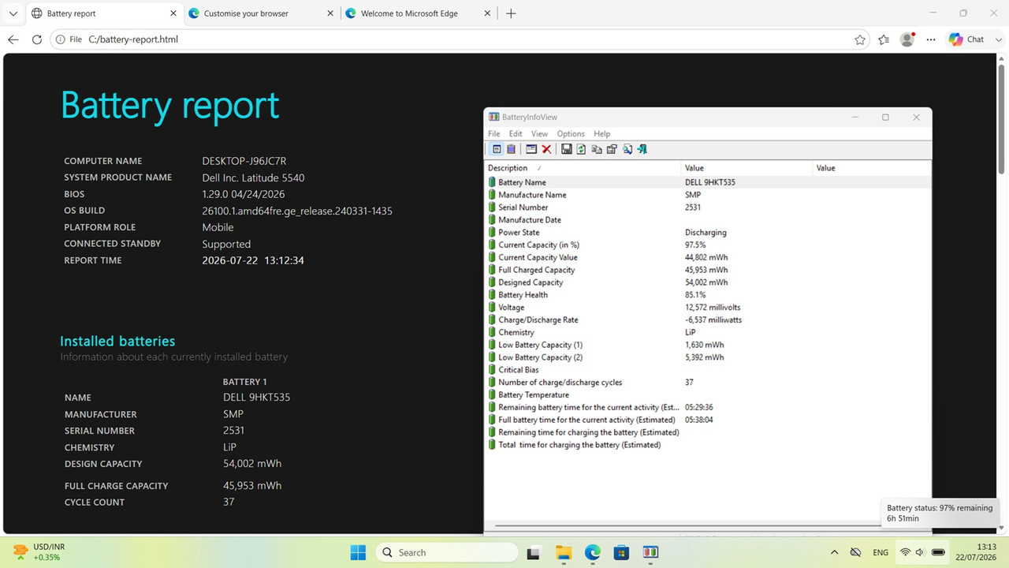The image size is (1009, 568).
Task: Close the Battery report tab
Action: 173,13
